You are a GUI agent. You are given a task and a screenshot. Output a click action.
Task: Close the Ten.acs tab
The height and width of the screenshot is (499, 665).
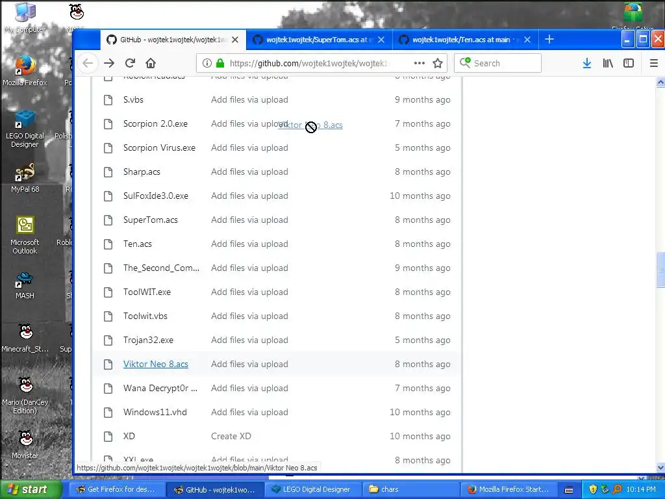point(527,40)
